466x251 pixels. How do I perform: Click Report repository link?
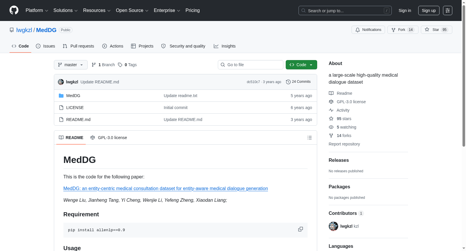344,144
